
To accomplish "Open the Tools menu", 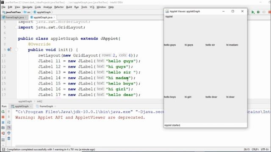I will (x=84, y=7).
